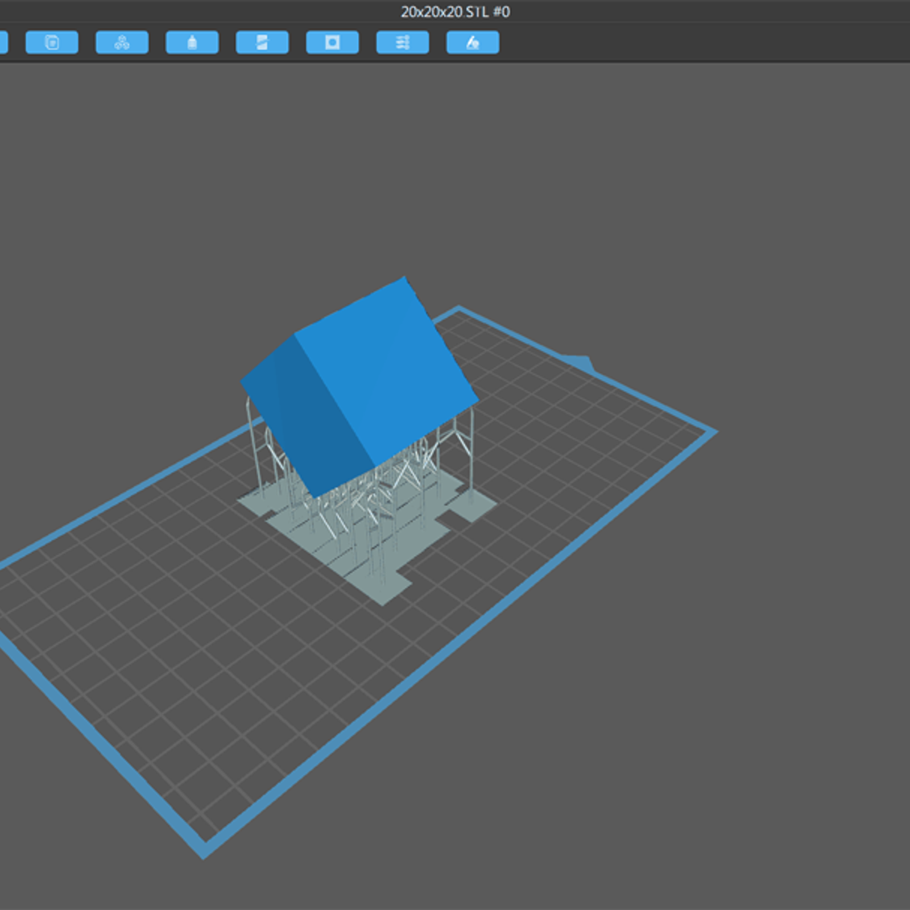910x910 pixels.
Task: Open the resin bottle tool
Action: [x=192, y=43]
